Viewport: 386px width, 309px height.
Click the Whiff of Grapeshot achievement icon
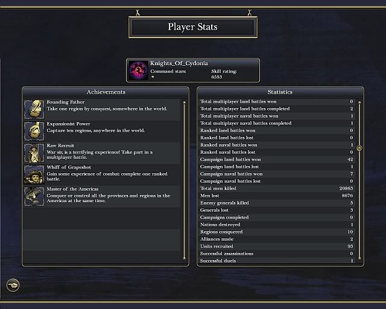[x=34, y=174]
